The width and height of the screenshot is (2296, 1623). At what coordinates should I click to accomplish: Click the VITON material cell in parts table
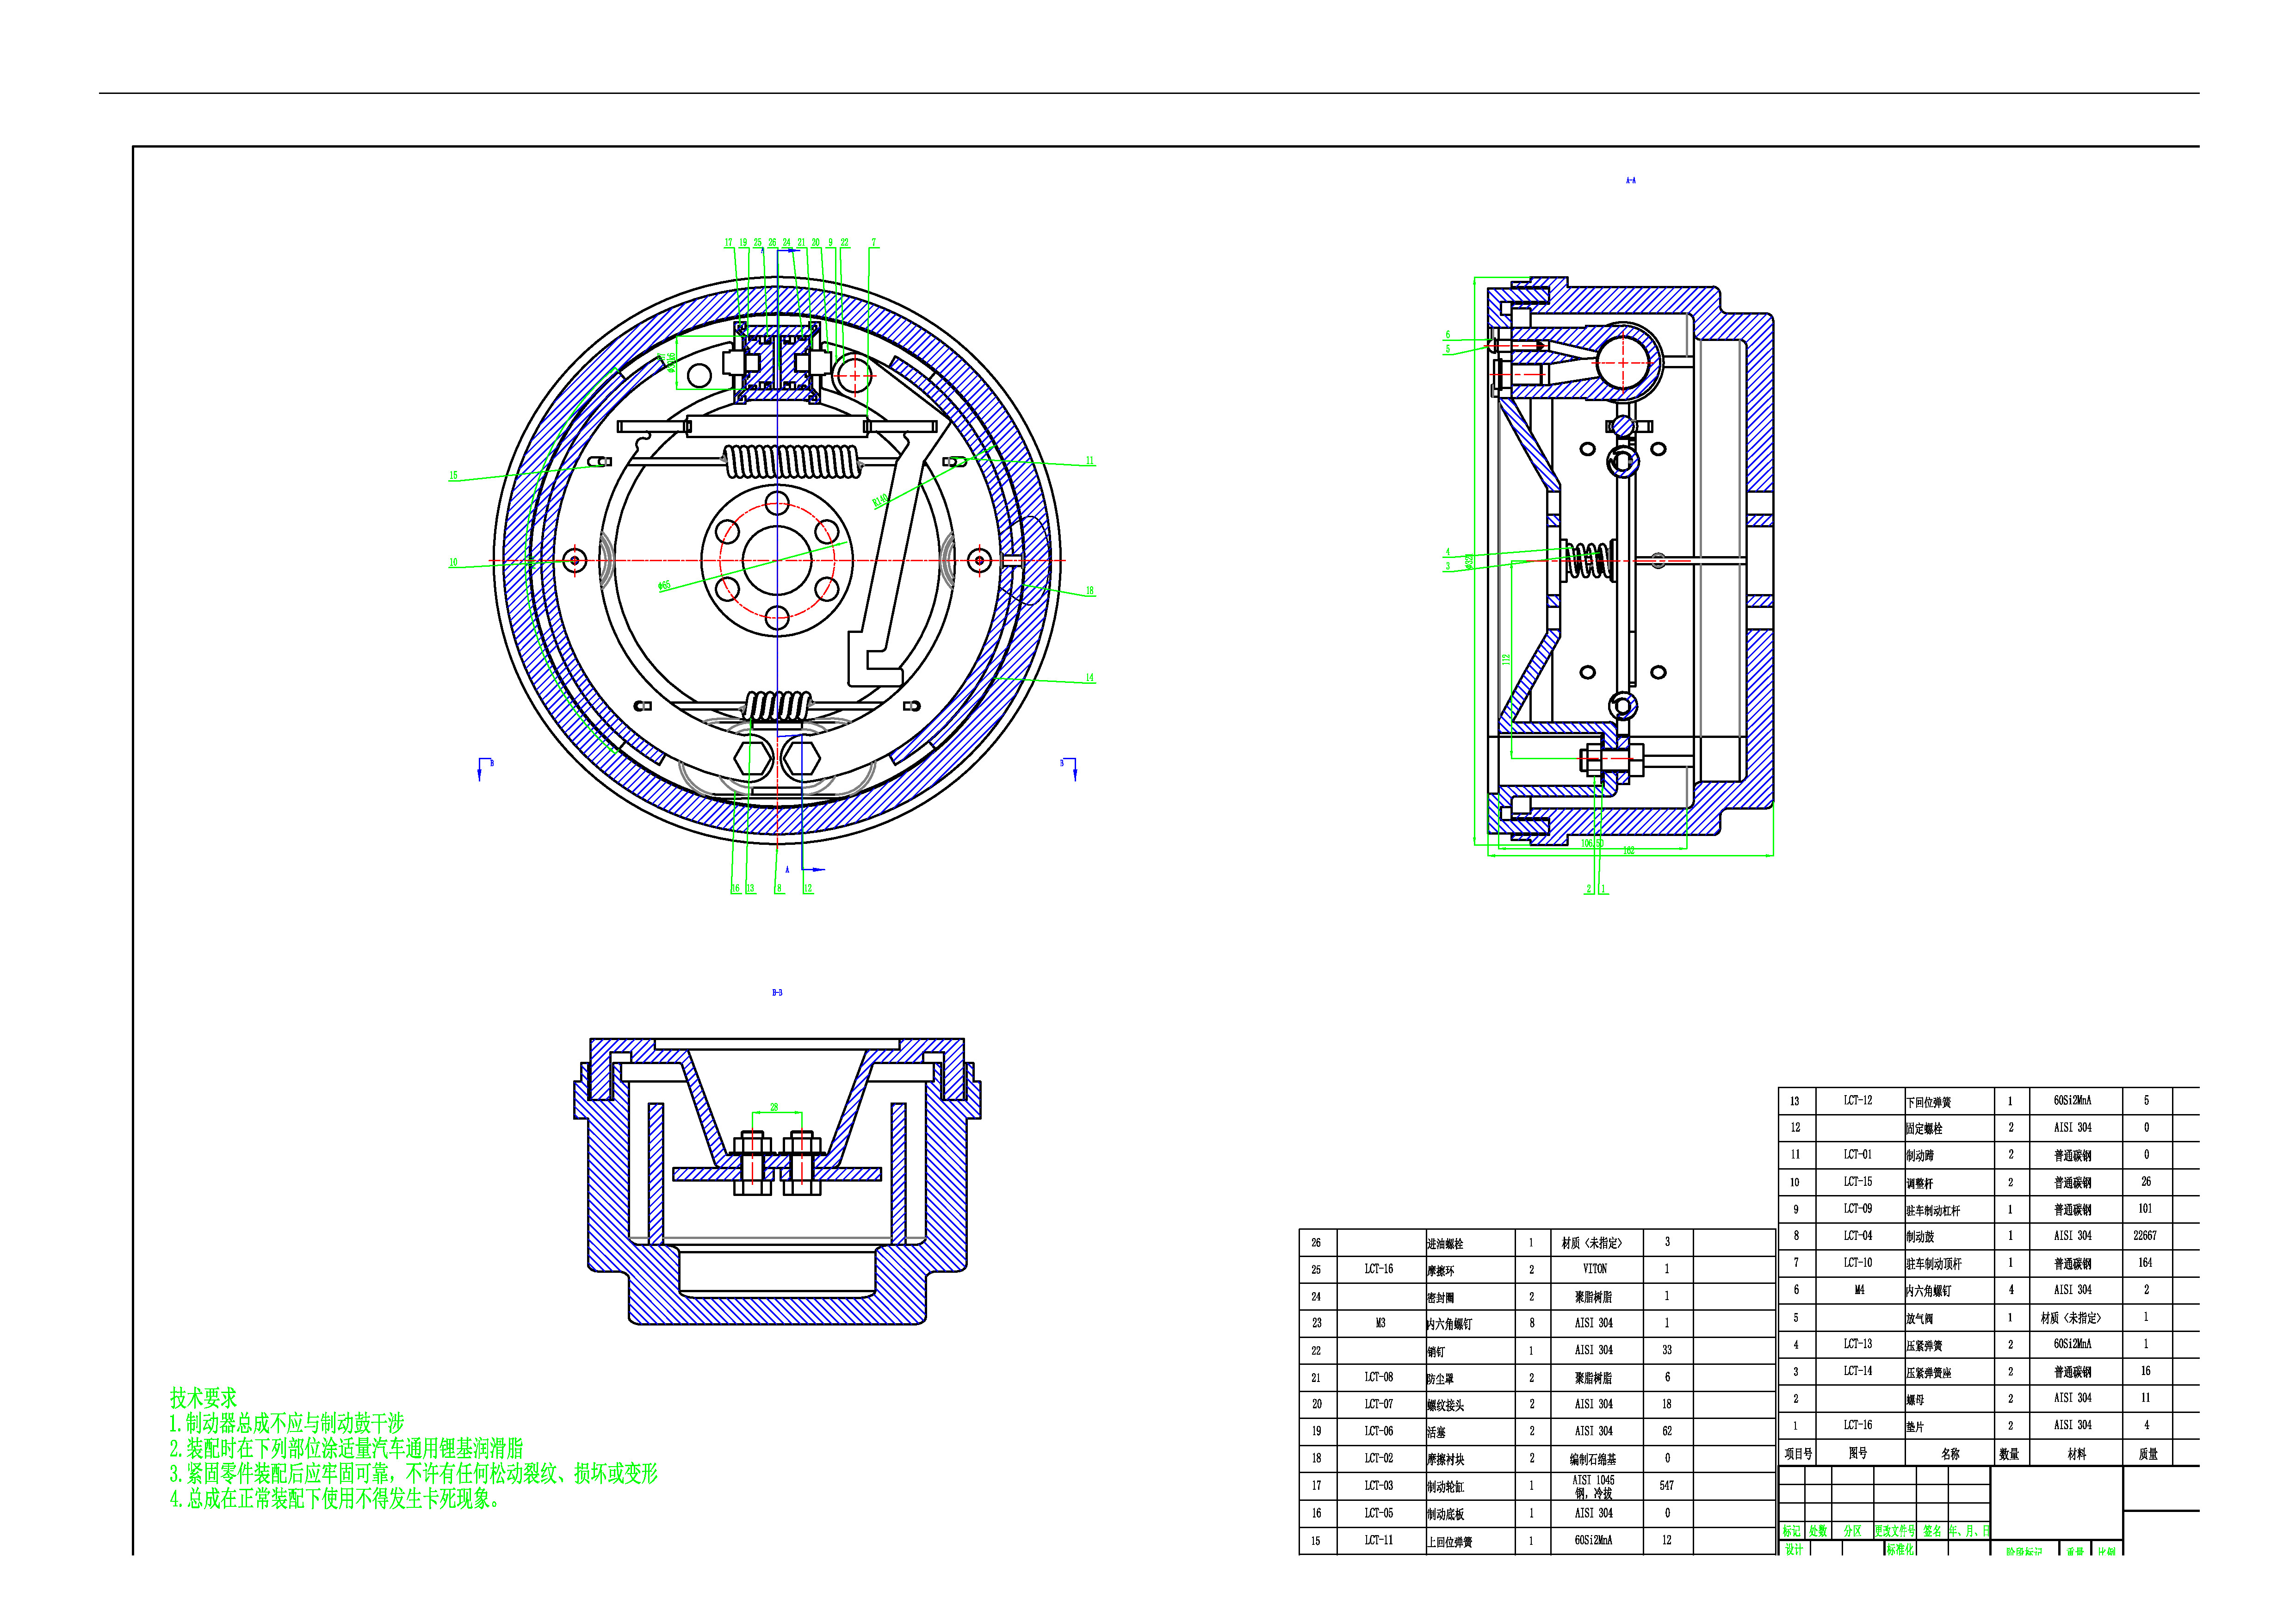(1594, 1269)
